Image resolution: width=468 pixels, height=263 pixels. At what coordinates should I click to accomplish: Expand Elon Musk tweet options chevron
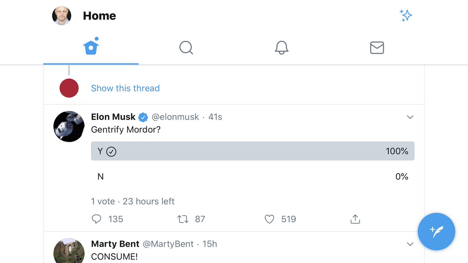coord(410,117)
